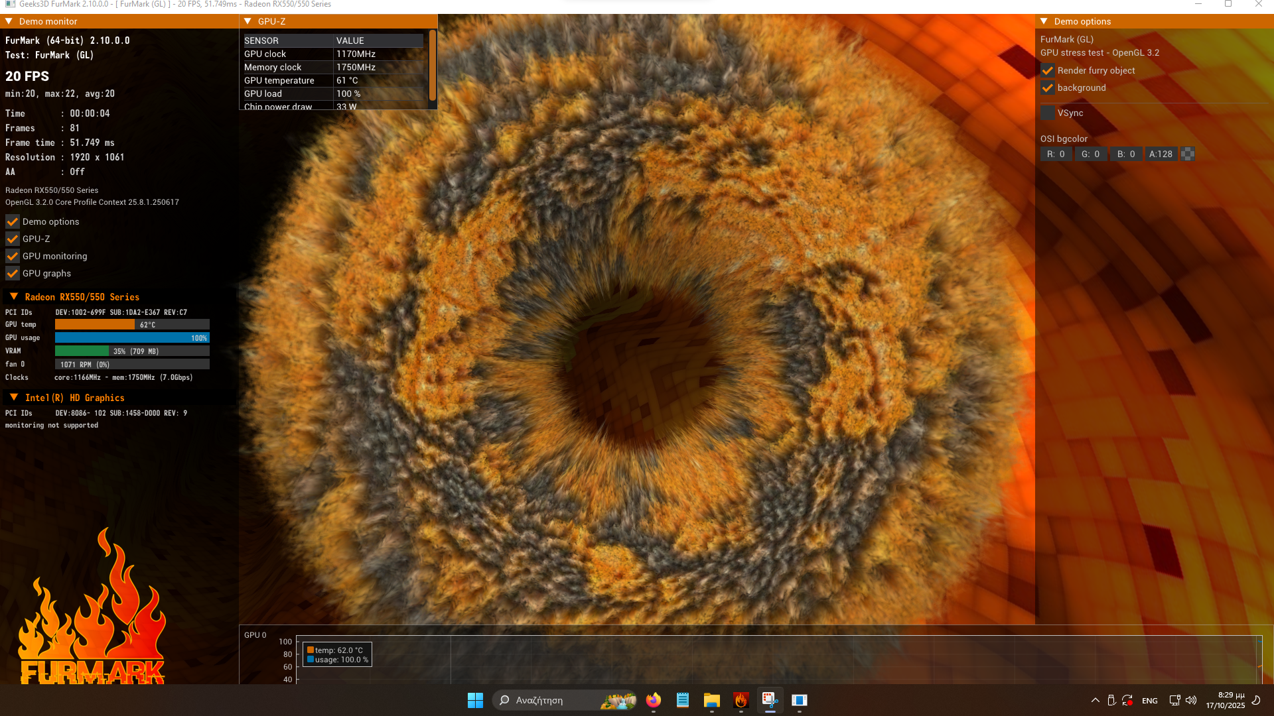Collapse the GPU-Z panel header
The height and width of the screenshot is (716, 1274).
tap(248, 21)
